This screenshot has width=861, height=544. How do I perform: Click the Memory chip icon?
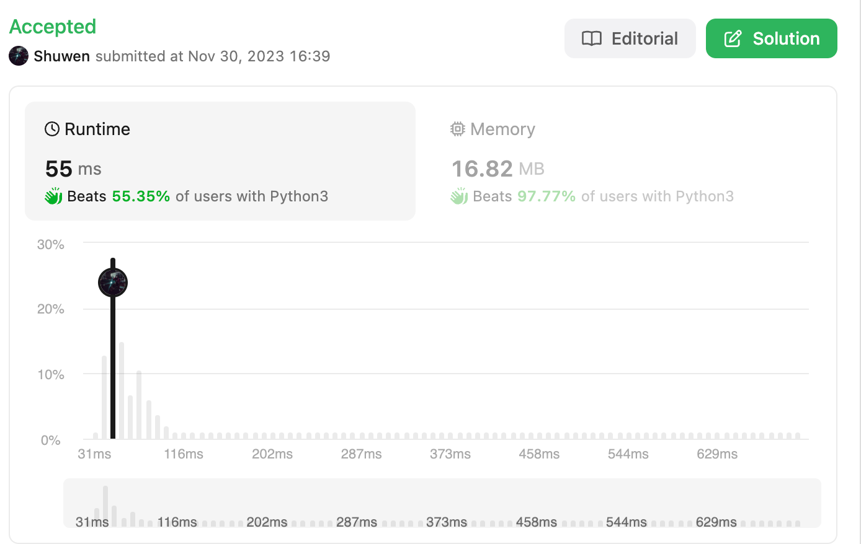457,129
